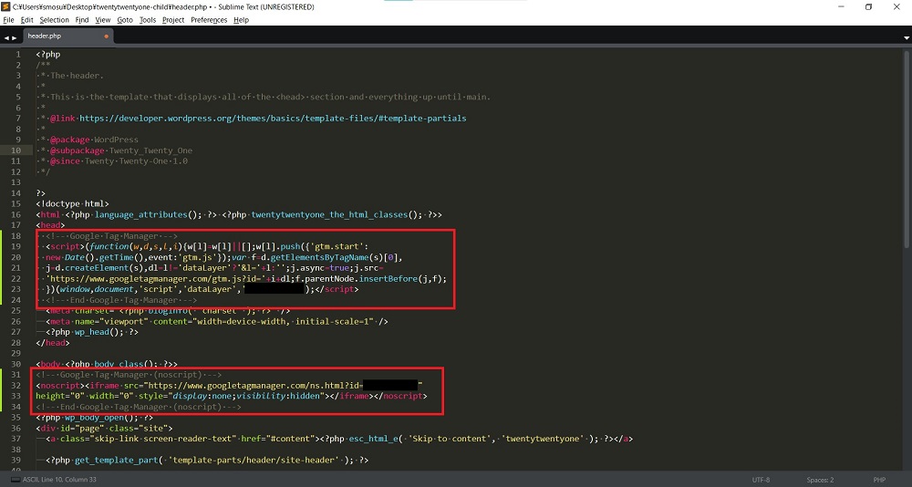Open the UTF-8 encoding selector
912x487 pixels.
pyautogui.click(x=761, y=480)
